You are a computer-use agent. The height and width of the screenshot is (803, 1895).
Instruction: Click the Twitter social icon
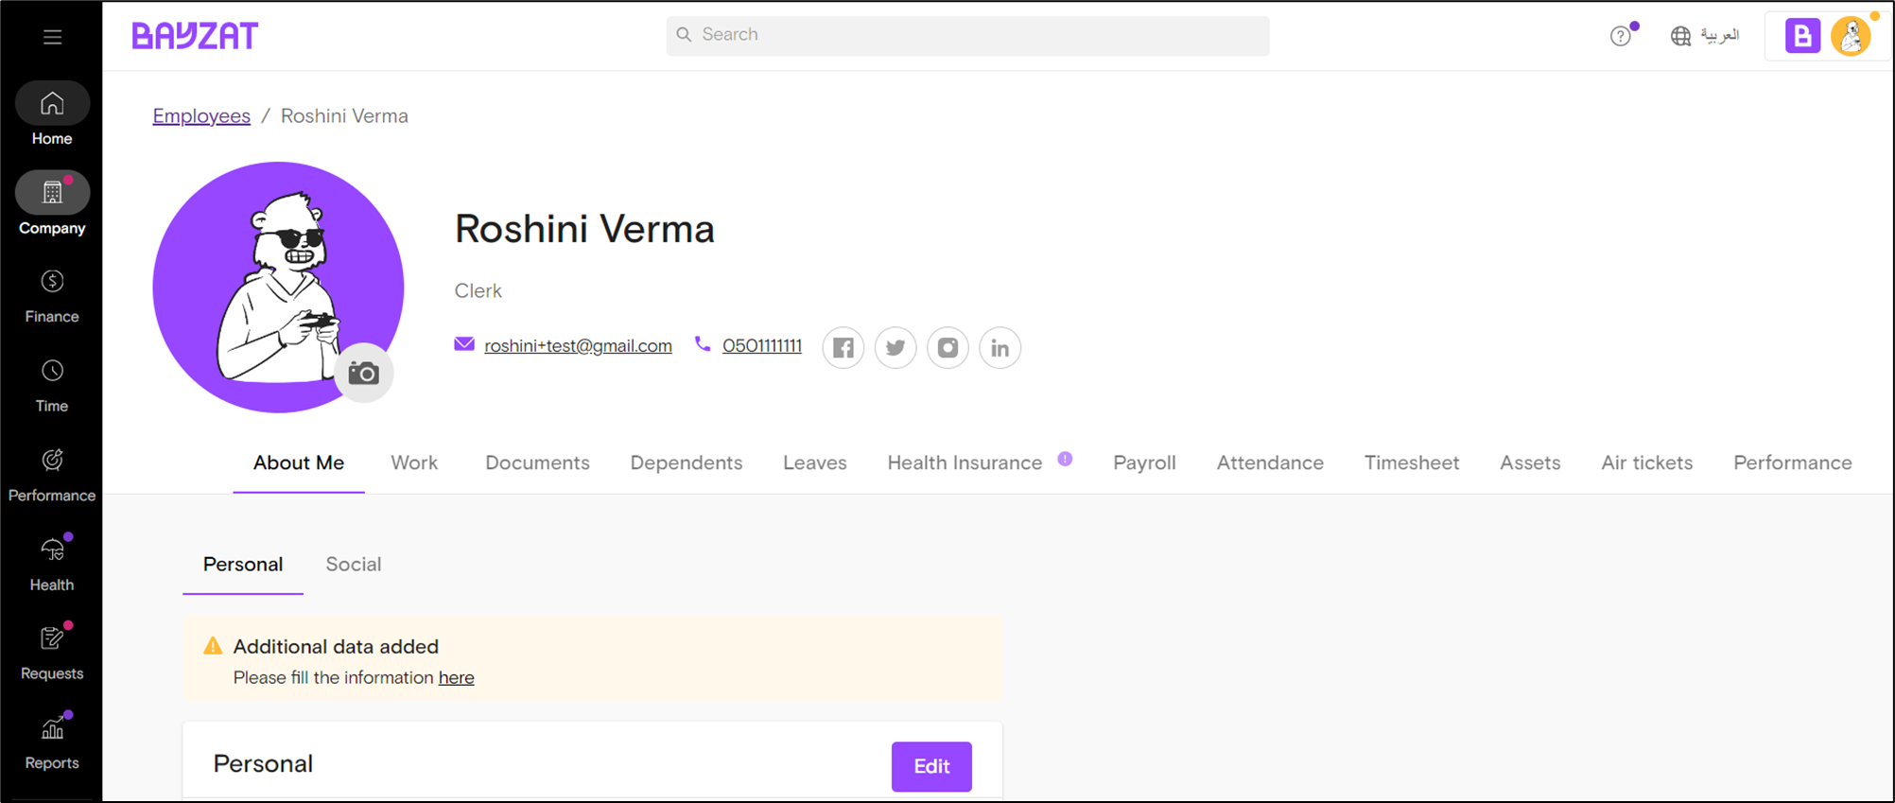point(895,348)
